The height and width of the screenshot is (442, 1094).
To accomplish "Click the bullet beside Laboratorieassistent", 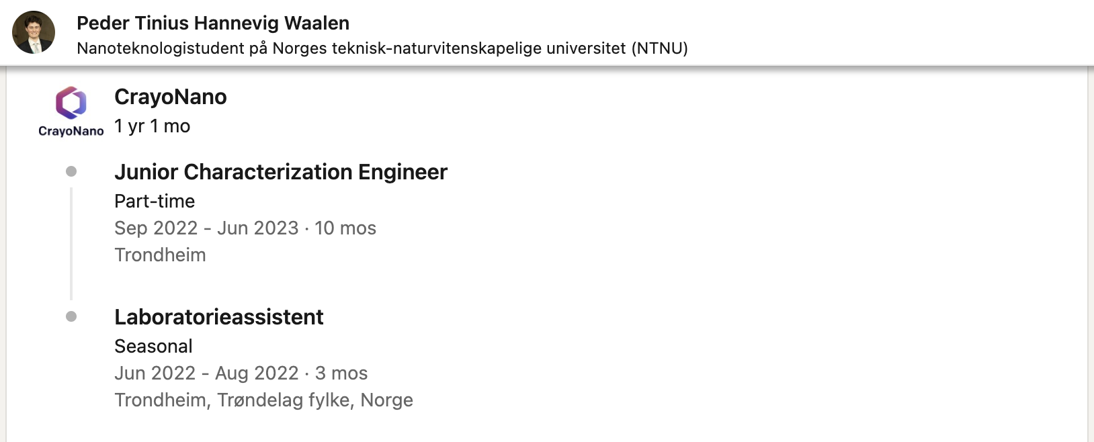I will pyautogui.click(x=71, y=316).
